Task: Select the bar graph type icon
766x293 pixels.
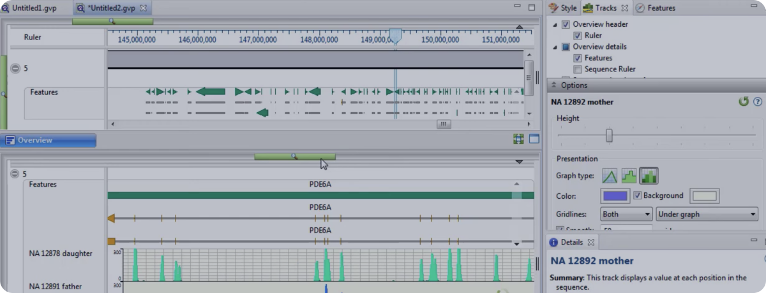Action: (x=649, y=176)
